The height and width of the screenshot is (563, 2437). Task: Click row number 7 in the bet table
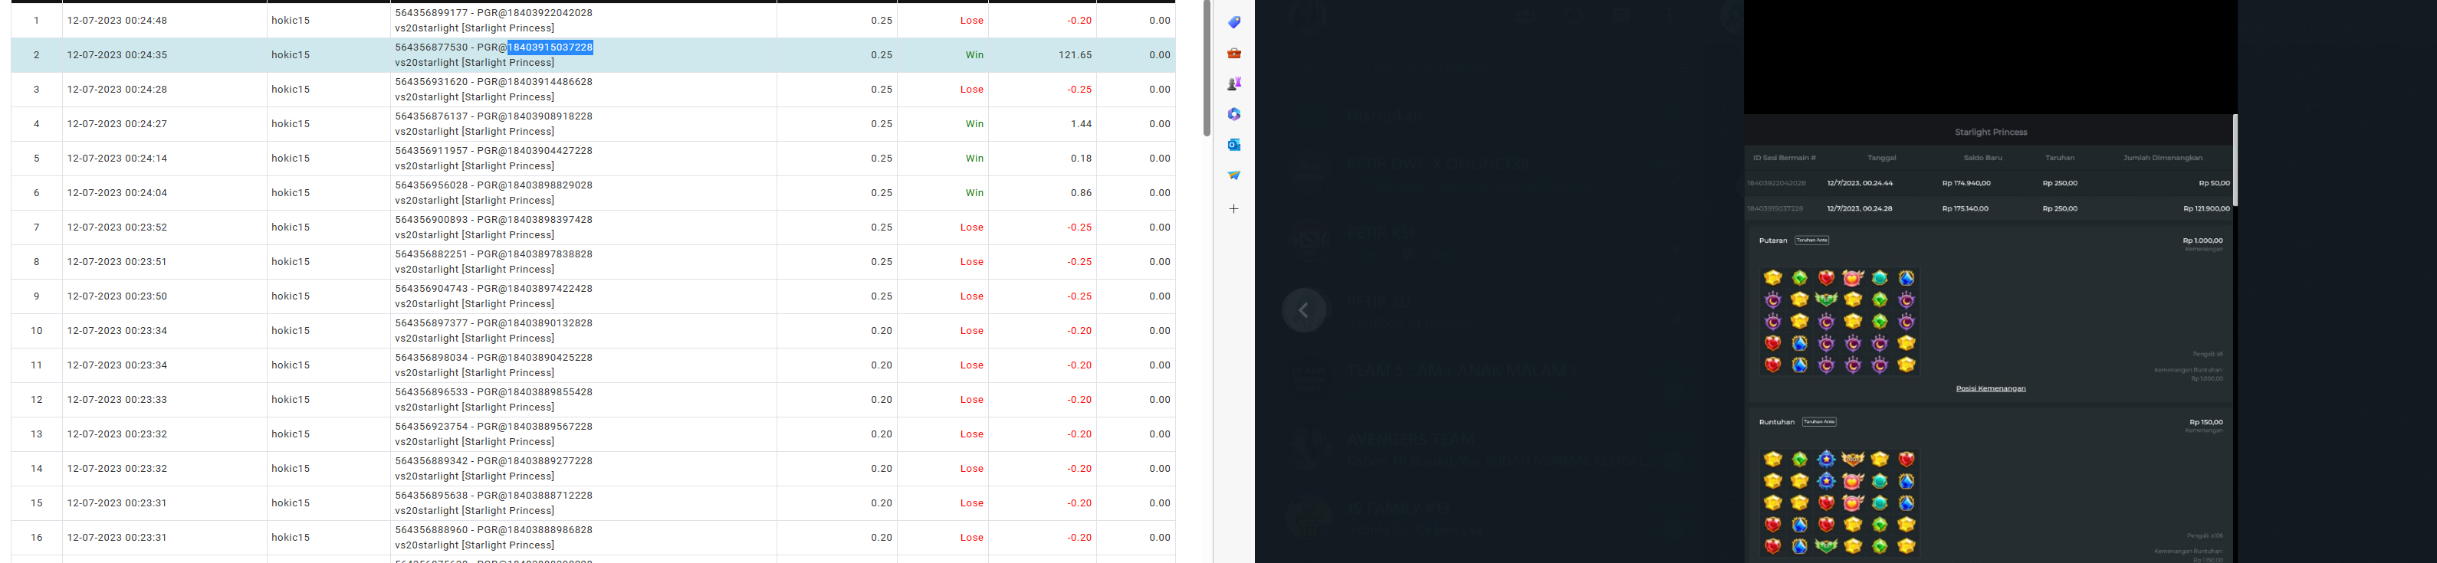pos(37,227)
